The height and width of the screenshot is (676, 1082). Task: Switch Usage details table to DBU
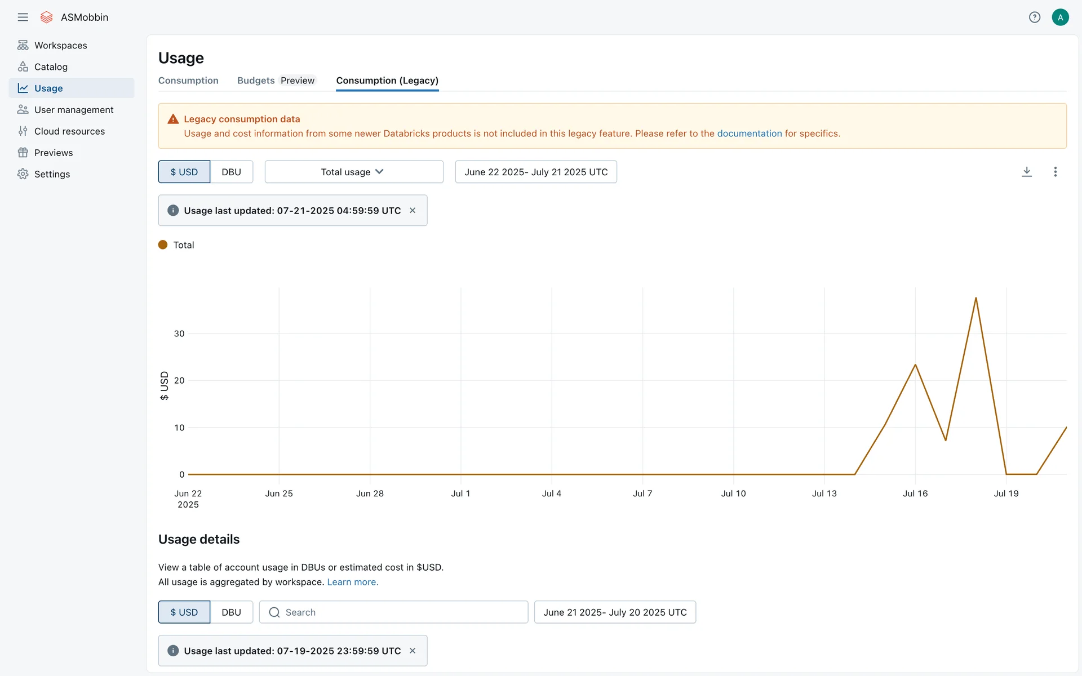[x=231, y=612]
